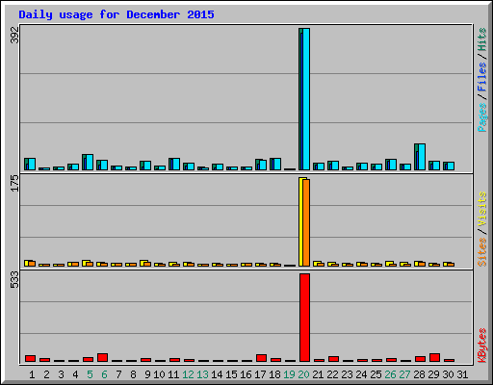Click day label 10 on the x-axis
This screenshot has height=385, width=493.
tap(159, 374)
